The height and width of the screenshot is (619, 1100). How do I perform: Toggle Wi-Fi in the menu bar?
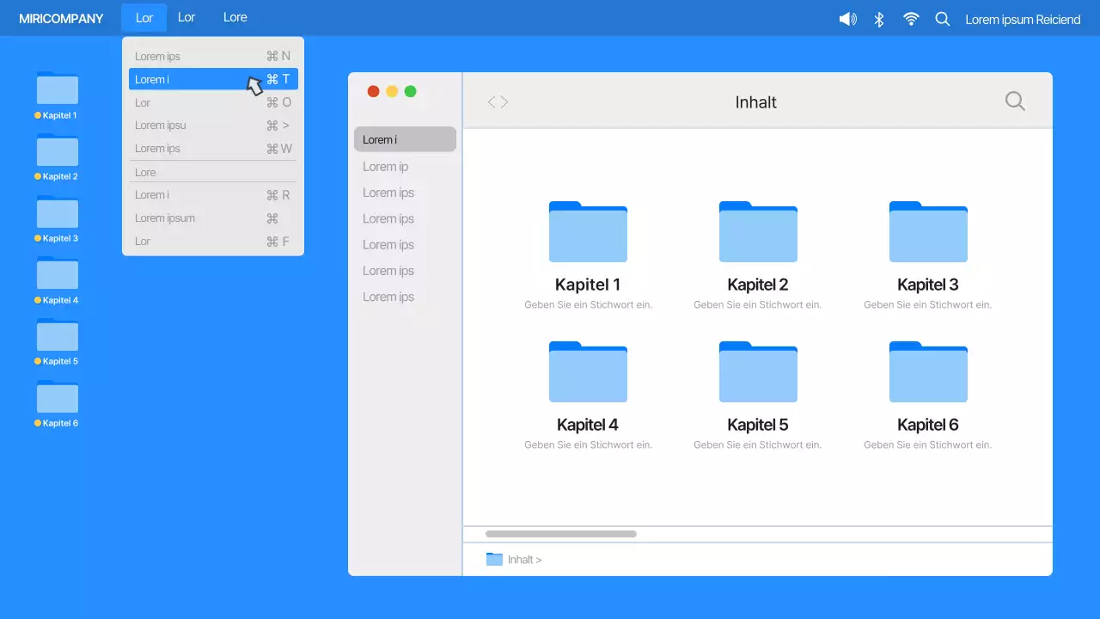click(910, 18)
